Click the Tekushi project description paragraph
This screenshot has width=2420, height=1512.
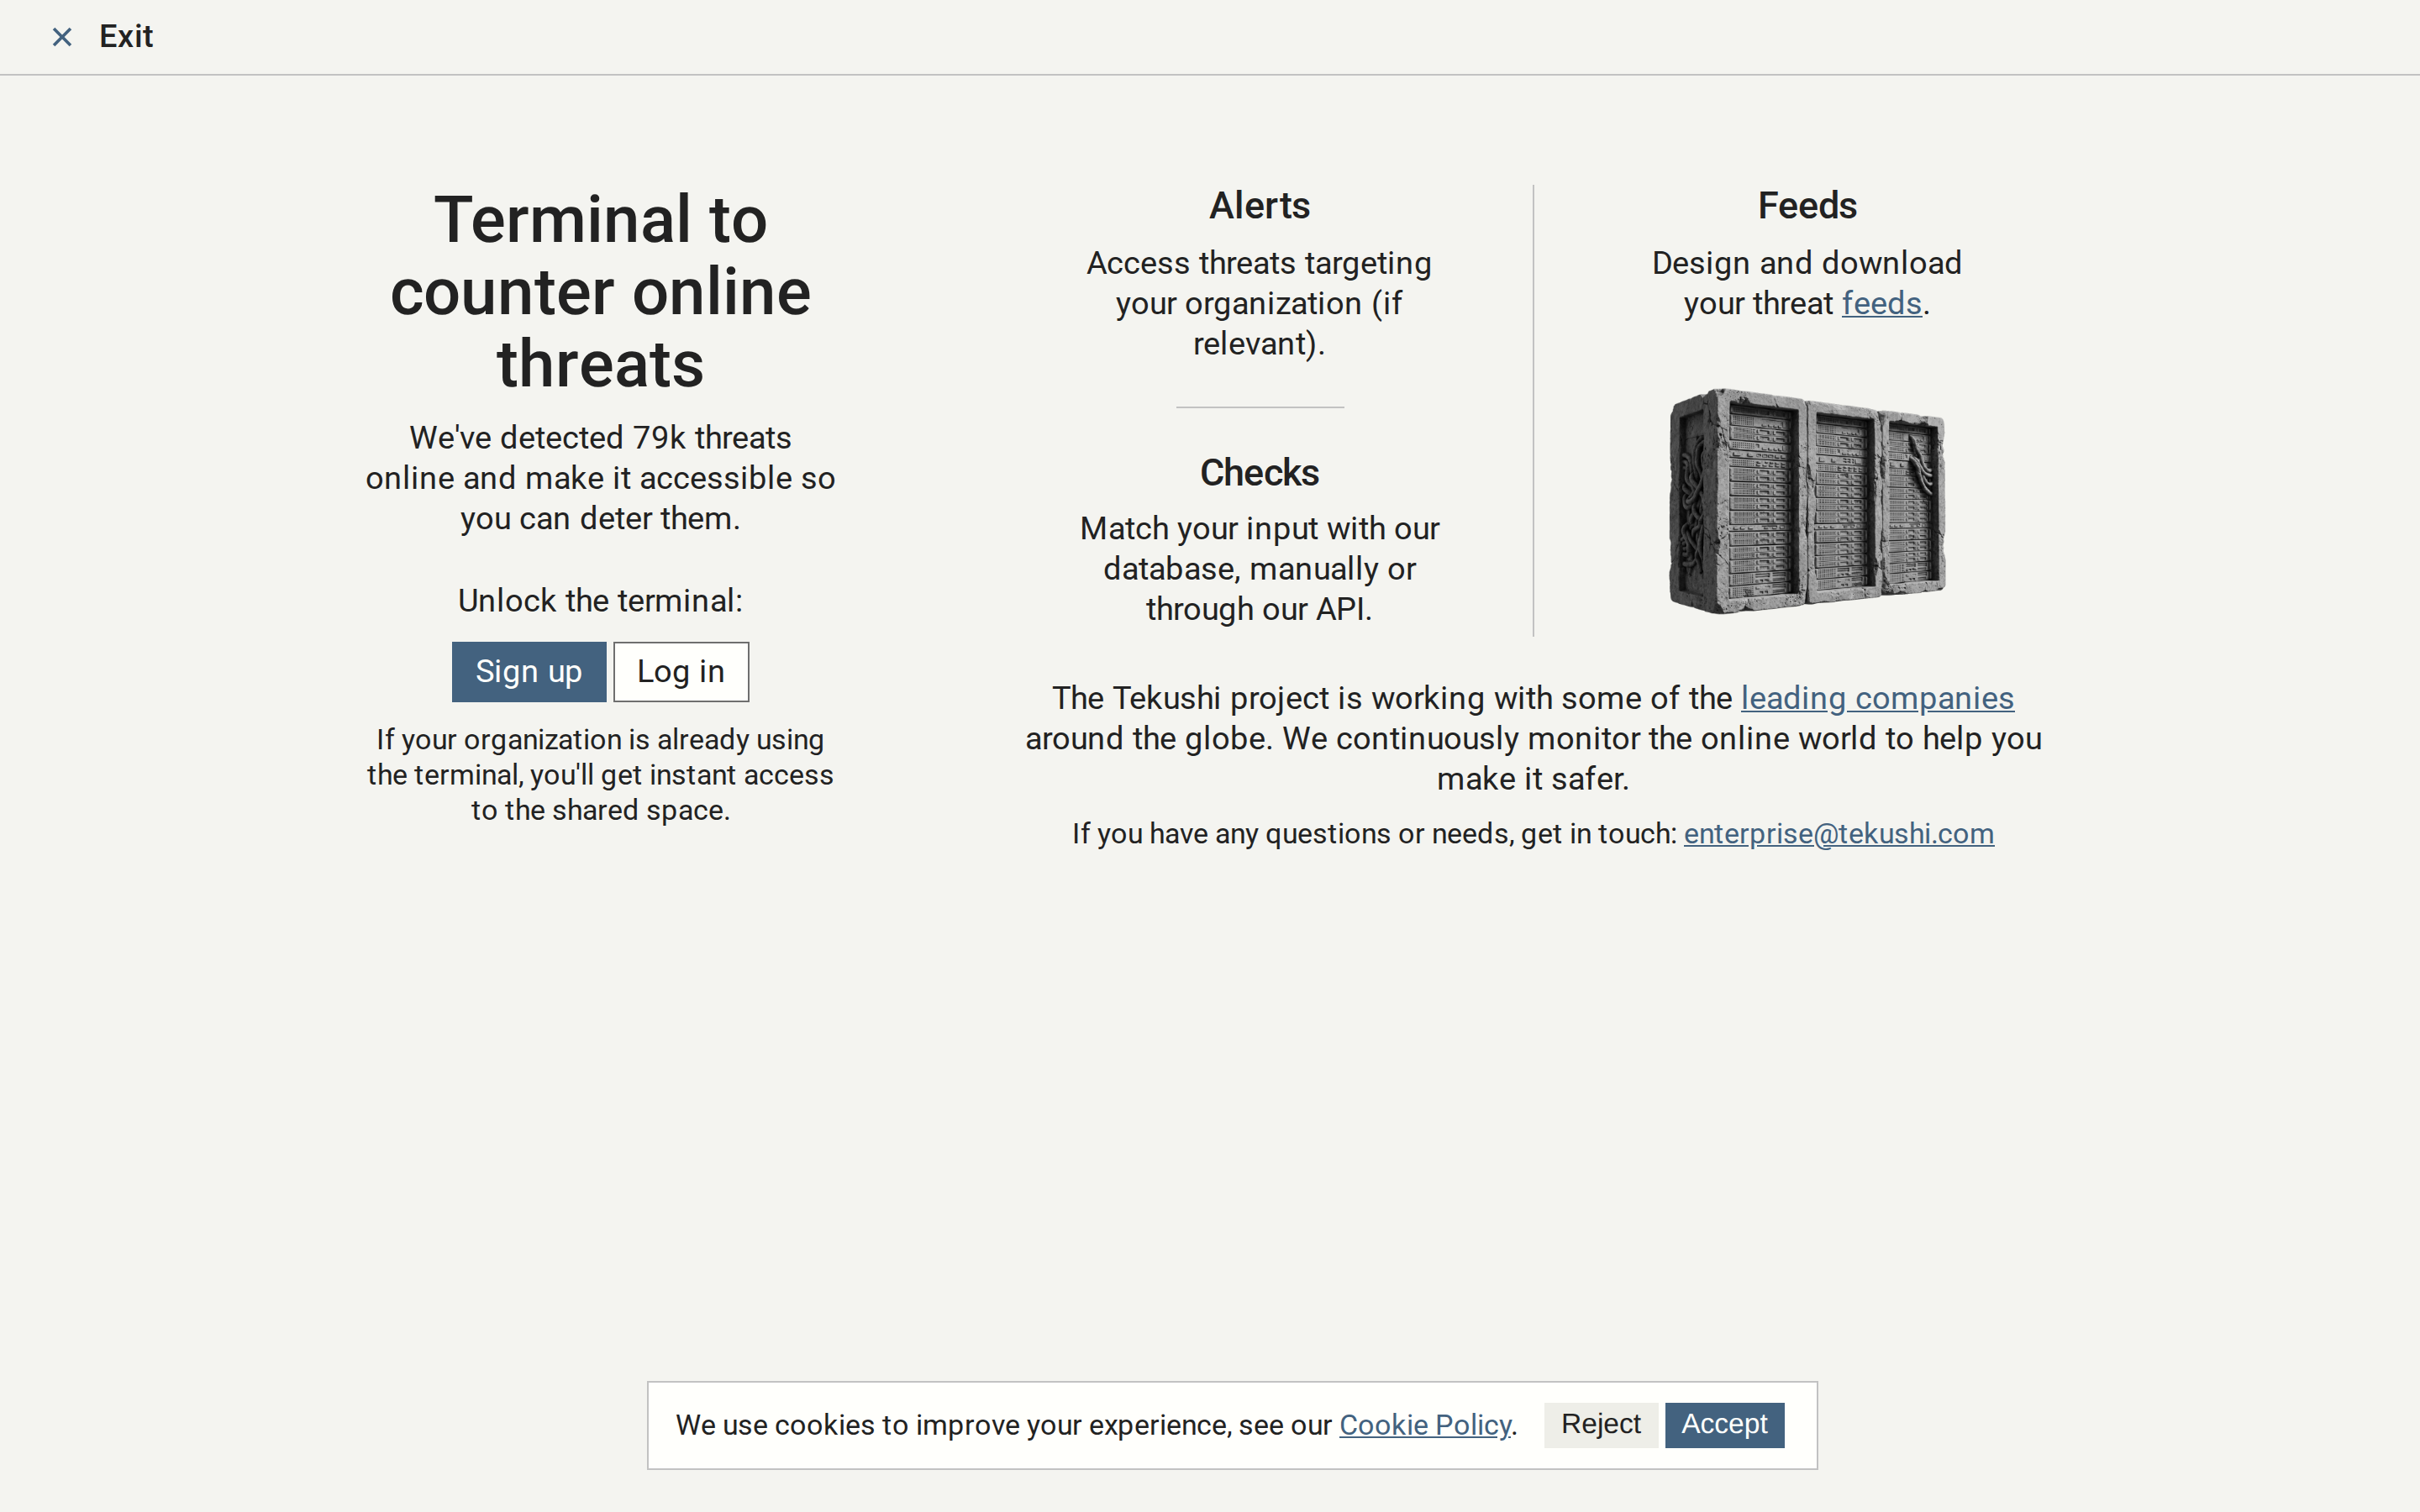click(1533, 738)
